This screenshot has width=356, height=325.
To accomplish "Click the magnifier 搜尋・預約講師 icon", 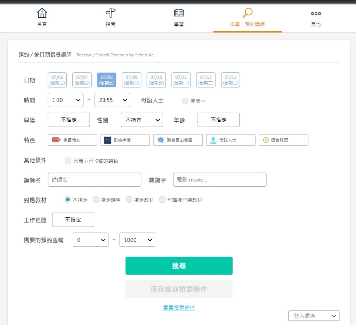I will coord(247,13).
